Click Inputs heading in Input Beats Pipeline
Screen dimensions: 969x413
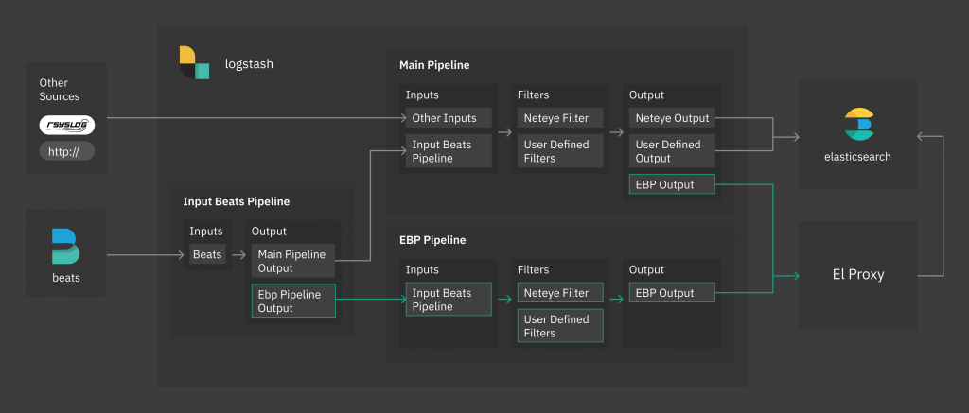pos(205,232)
